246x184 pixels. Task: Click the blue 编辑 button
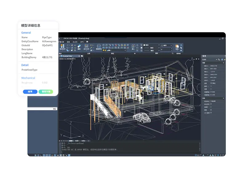point(30,92)
